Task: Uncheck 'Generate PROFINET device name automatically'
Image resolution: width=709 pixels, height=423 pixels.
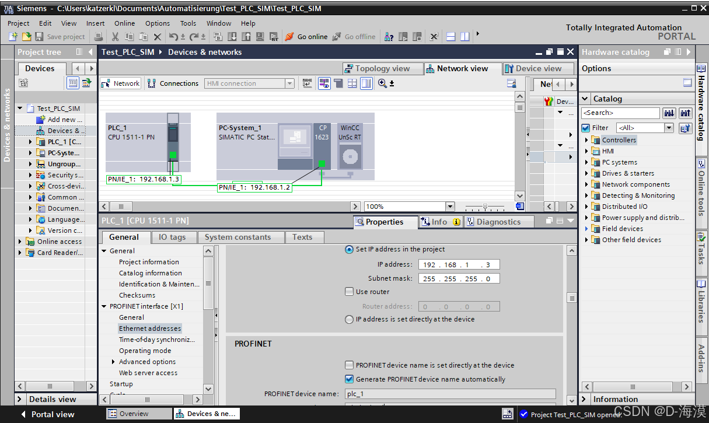Action: click(x=349, y=379)
